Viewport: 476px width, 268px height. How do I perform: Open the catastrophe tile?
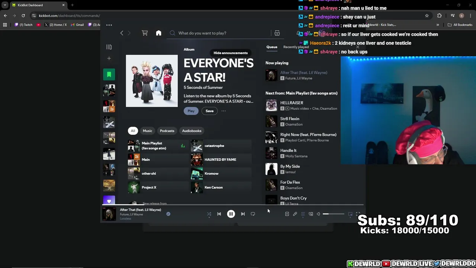click(x=221, y=146)
